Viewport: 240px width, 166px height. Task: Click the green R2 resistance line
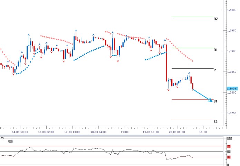coord(193,17)
